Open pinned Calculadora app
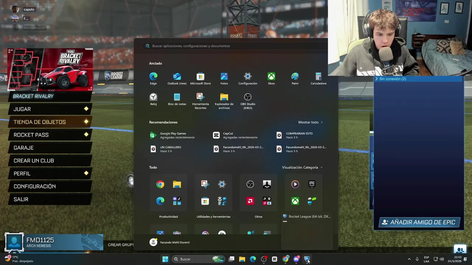Viewport: 472px width, 265px height. (318, 79)
